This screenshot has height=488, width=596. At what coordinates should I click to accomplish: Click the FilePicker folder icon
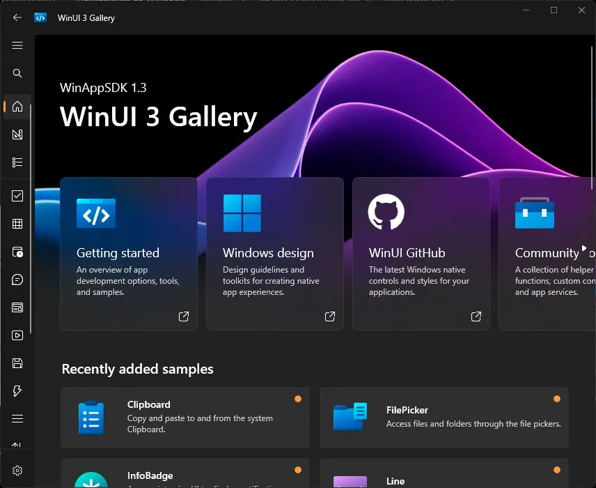coord(350,416)
